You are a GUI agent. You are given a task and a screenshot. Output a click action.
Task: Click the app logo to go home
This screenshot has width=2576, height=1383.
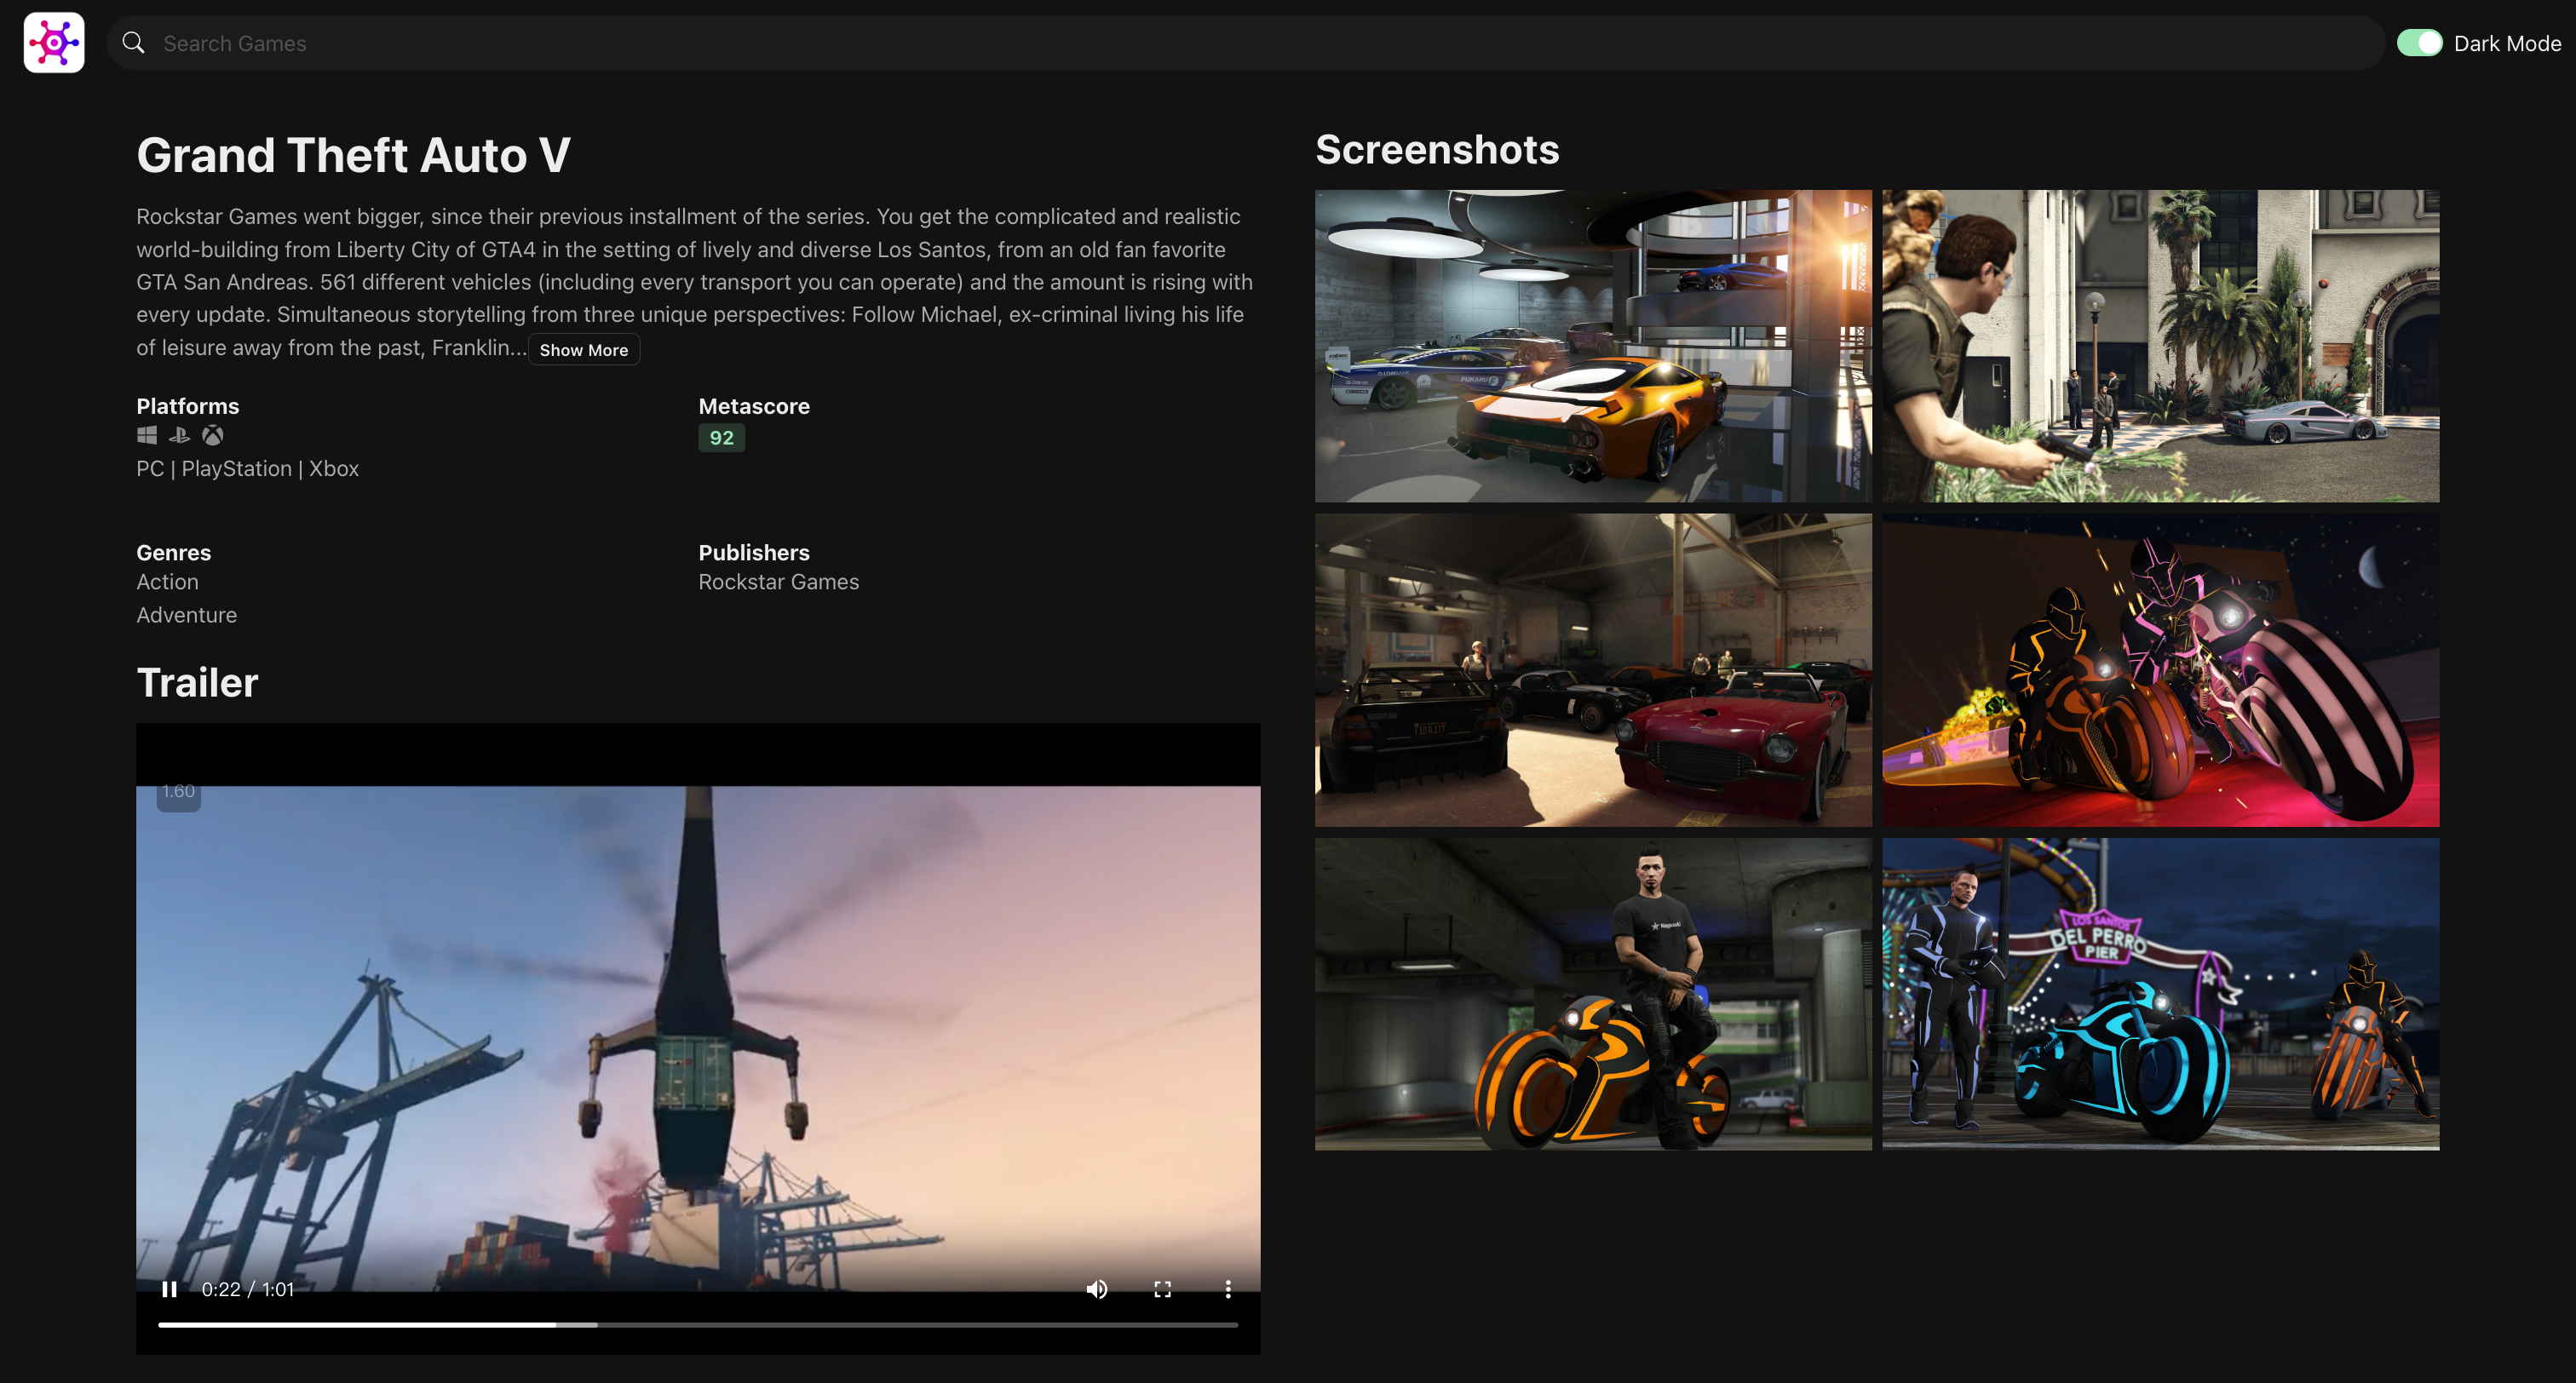[x=54, y=43]
